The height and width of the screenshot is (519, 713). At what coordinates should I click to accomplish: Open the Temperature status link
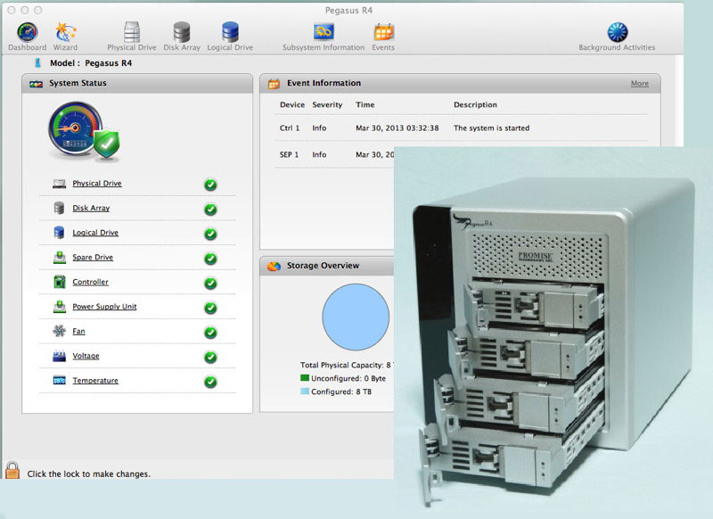(95, 380)
